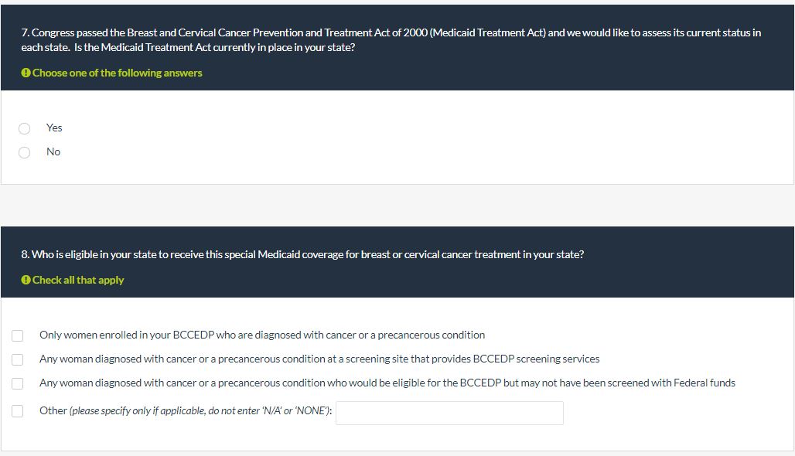Click the 'Only women enrolled in your BCCEDP' label text

262,335
